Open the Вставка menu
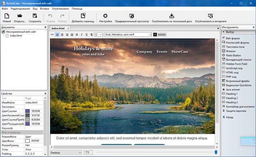Viewport: 256px width, 157px height. pos(44,9)
